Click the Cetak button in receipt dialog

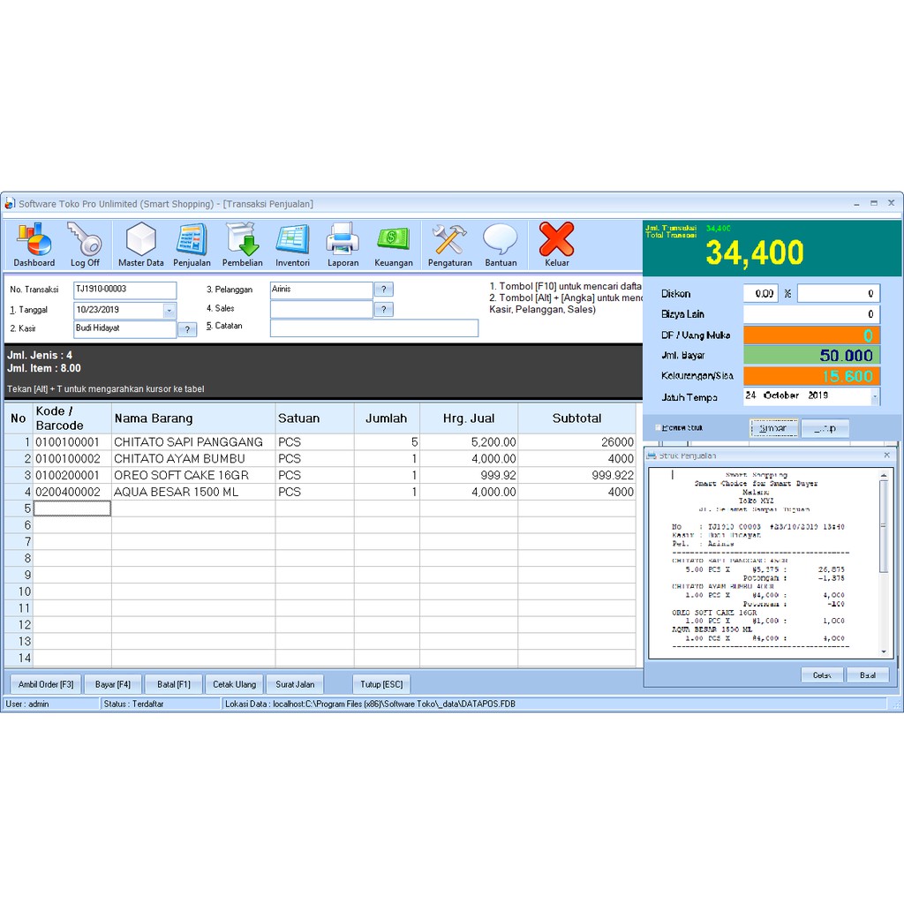[x=822, y=675]
